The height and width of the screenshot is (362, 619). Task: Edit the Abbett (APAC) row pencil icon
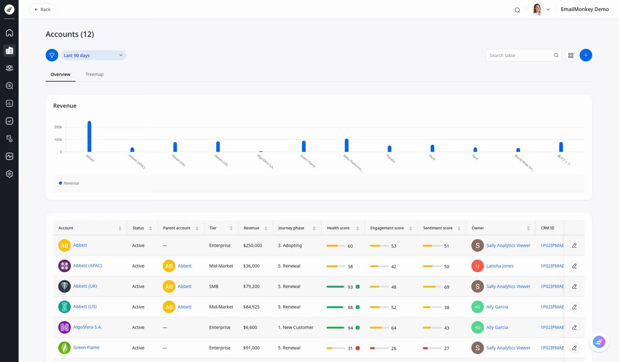click(575, 266)
